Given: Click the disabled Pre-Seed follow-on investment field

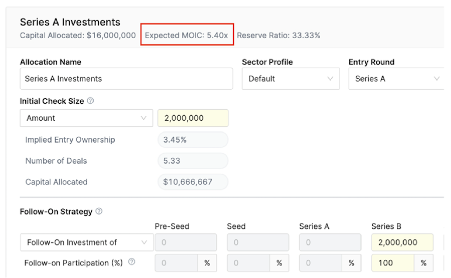Looking at the screenshot, I should point(186,242).
